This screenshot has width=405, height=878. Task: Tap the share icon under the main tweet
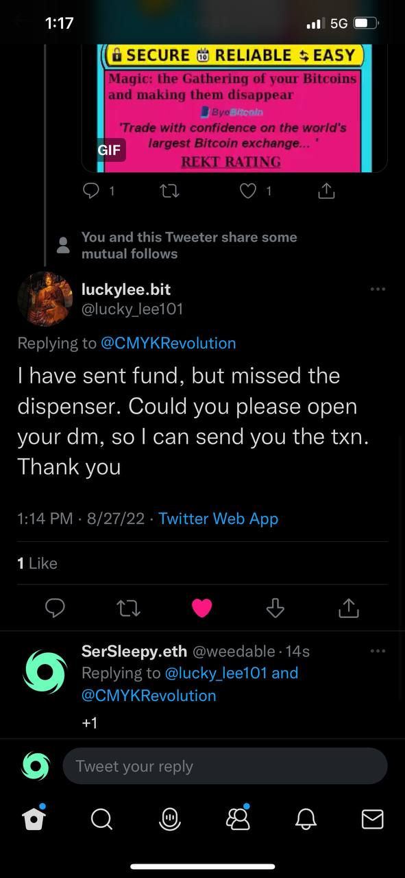tap(348, 607)
